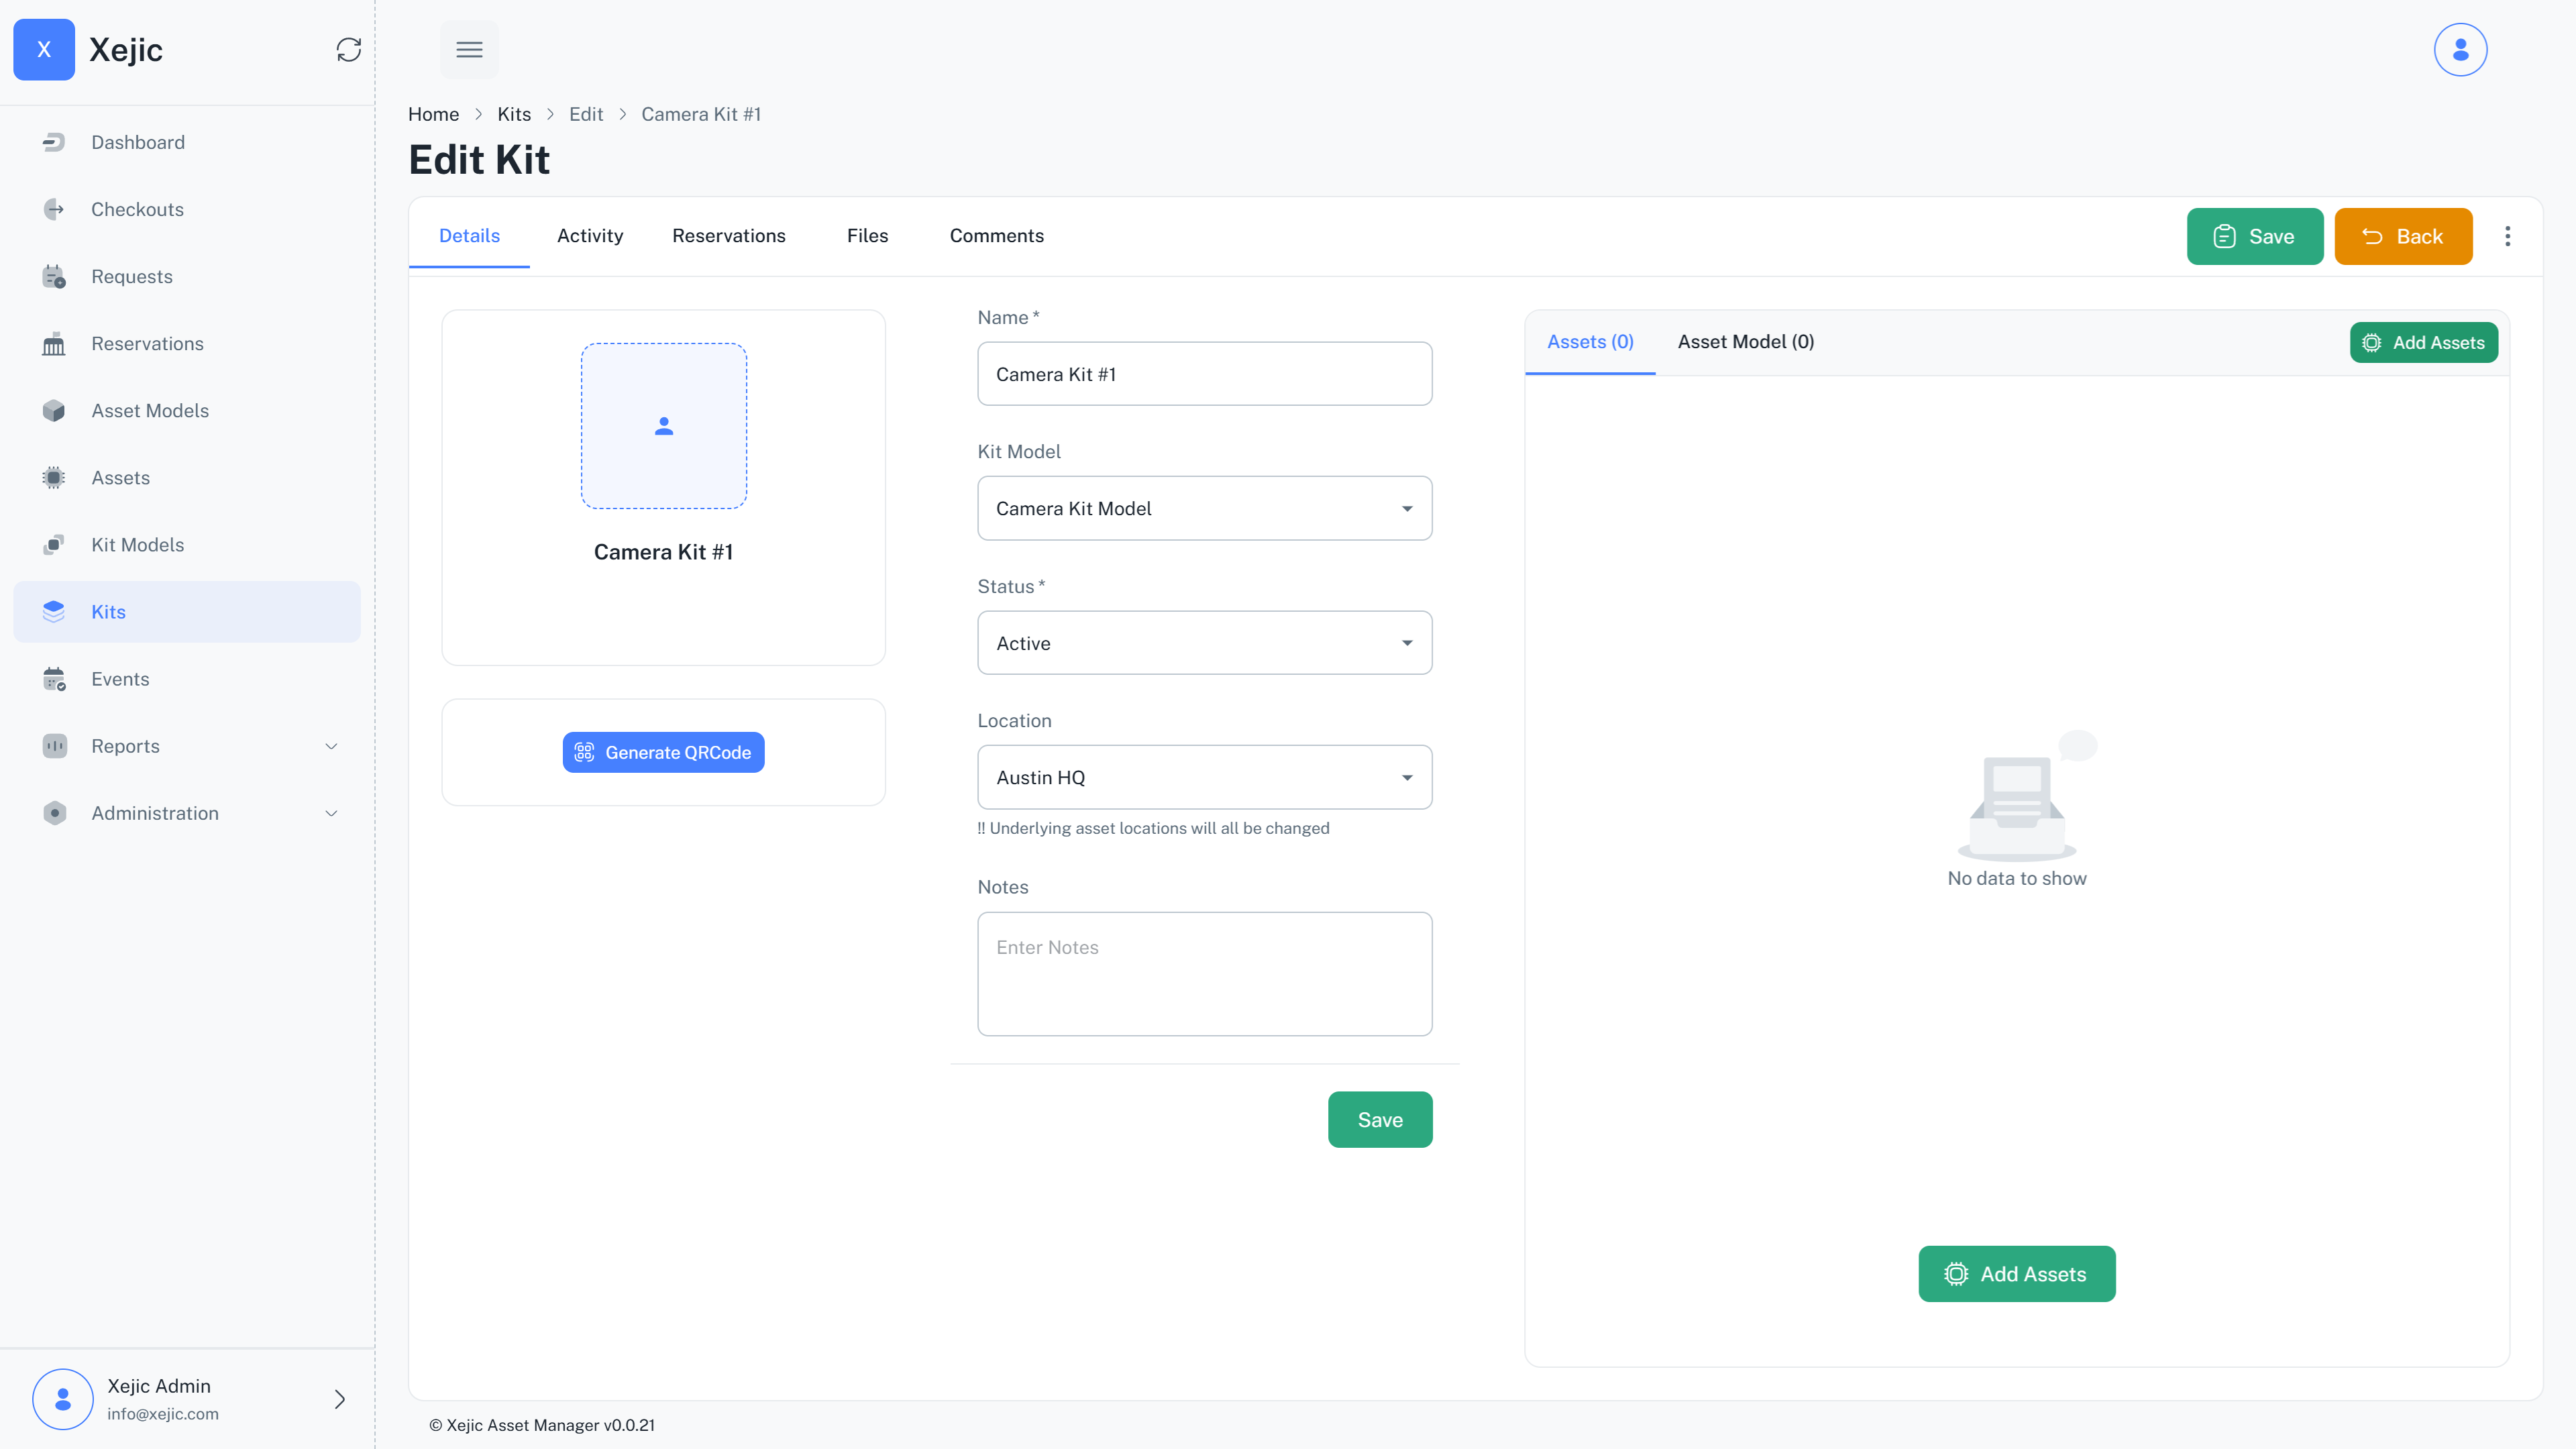Open Asset Models from the sidebar

(187, 410)
